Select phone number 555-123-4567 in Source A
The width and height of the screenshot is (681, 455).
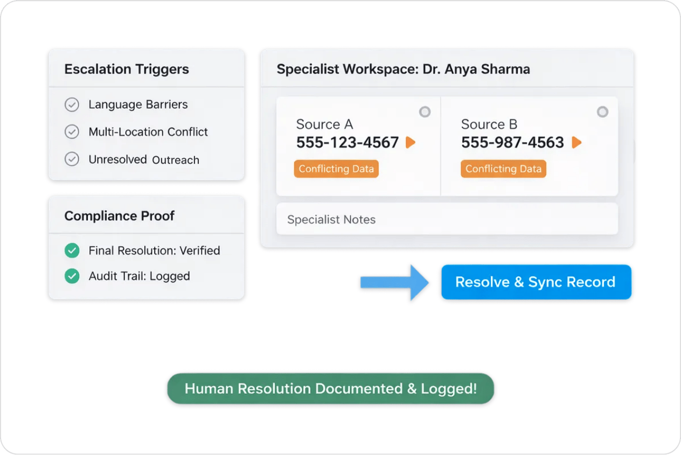[x=348, y=143]
